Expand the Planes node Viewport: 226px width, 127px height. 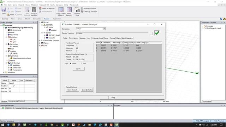tap(40, 43)
